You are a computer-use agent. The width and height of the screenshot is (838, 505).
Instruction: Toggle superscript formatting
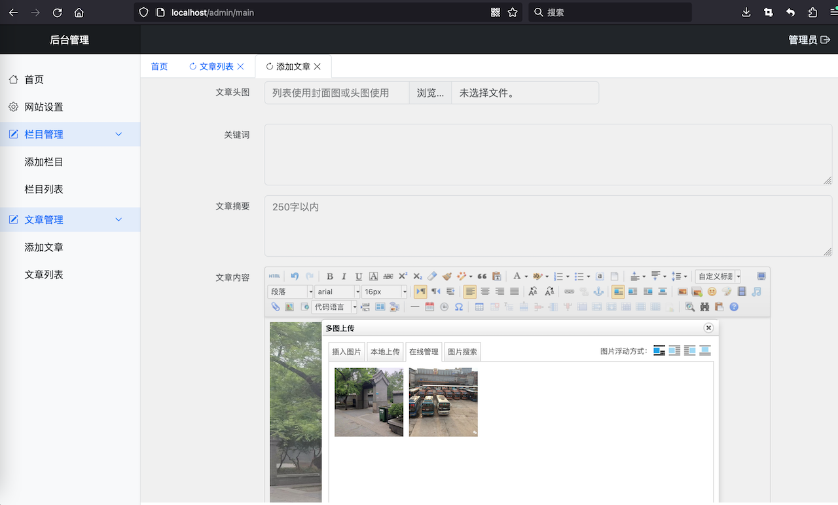[x=402, y=276]
